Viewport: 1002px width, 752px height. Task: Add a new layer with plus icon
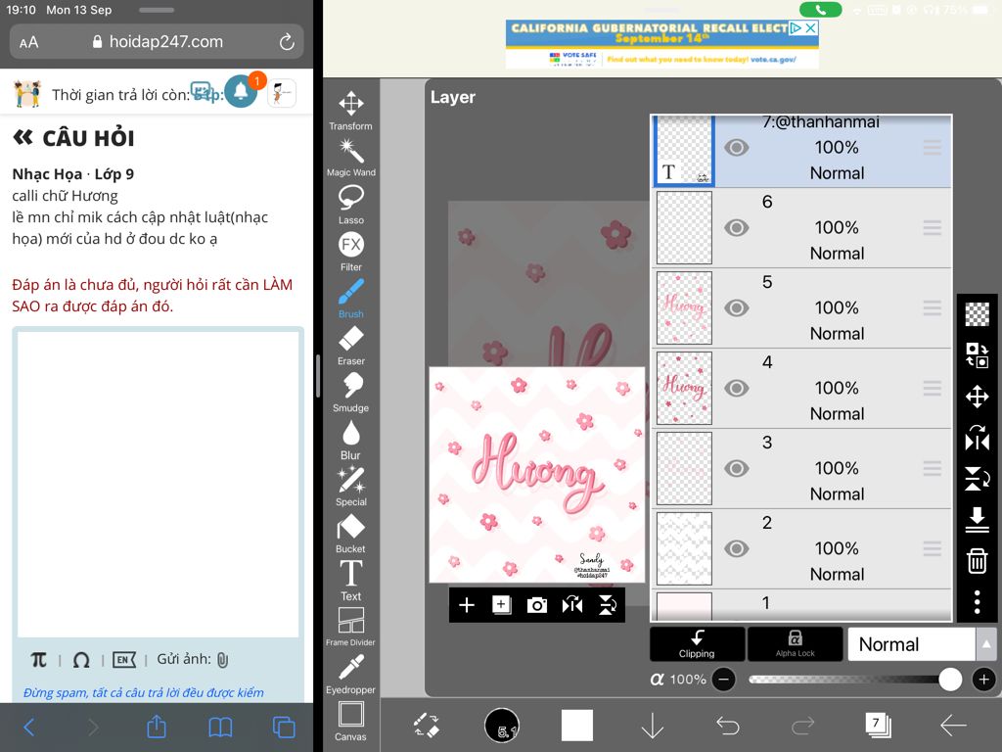click(467, 605)
